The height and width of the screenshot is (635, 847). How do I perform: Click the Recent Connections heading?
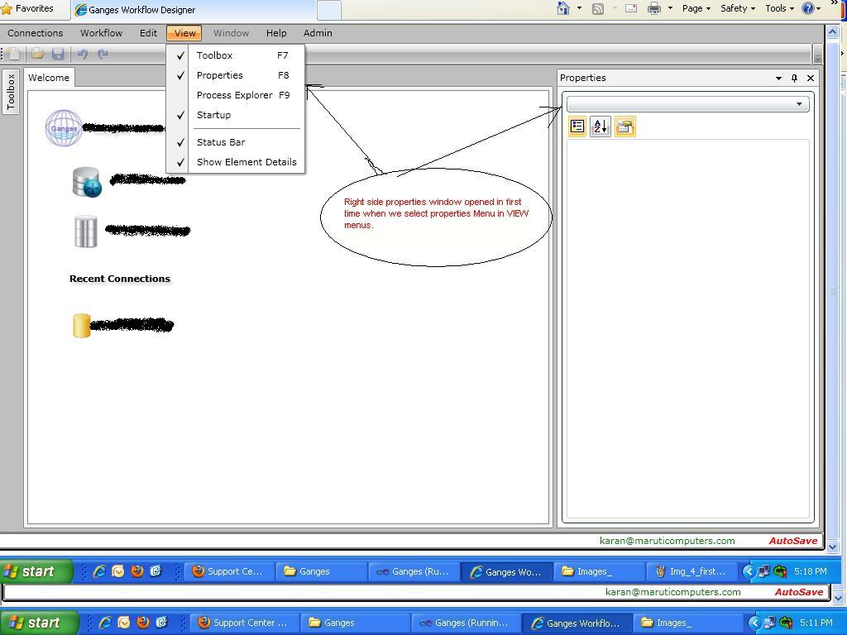[x=120, y=279]
